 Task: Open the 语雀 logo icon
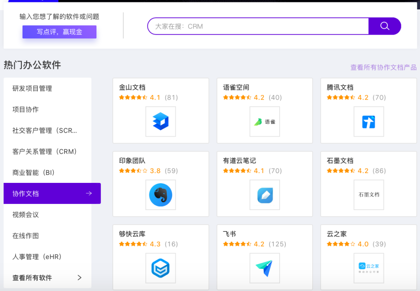pyautogui.click(x=265, y=121)
